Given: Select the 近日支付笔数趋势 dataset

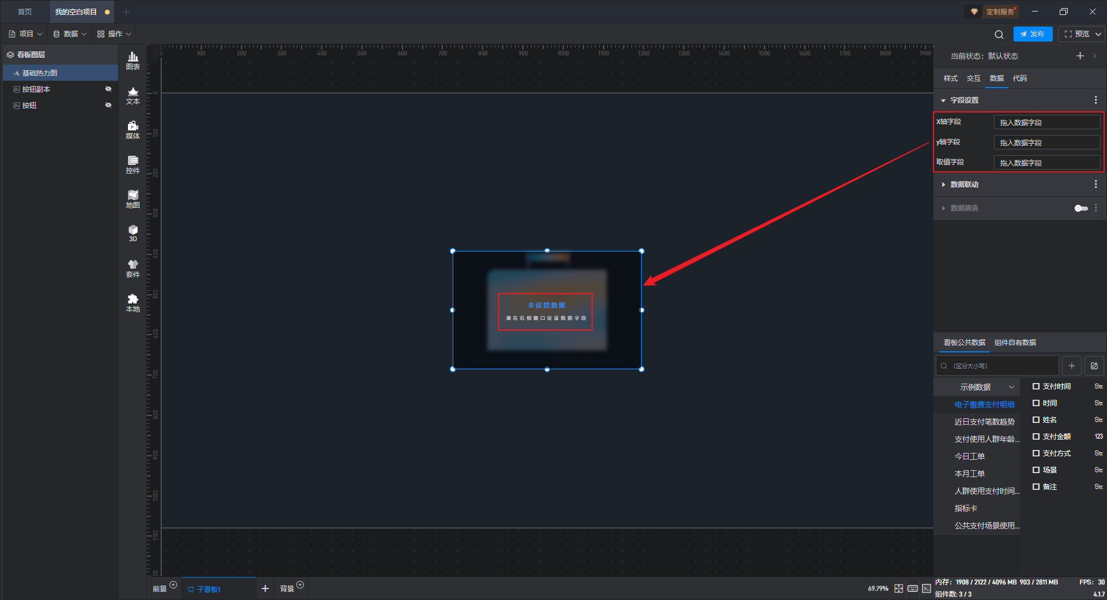Looking at the screenshot, I should (x=984, y=422).
